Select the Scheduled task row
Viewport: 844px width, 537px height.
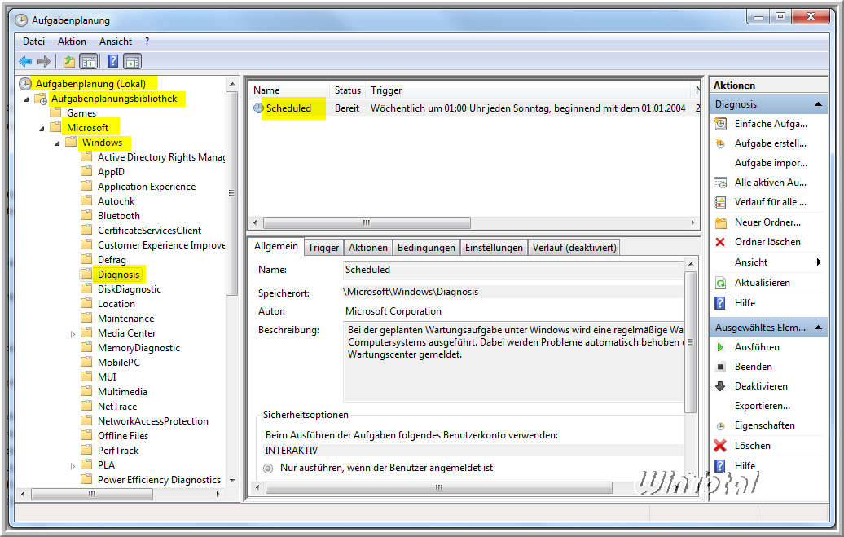tap(288, 108)
